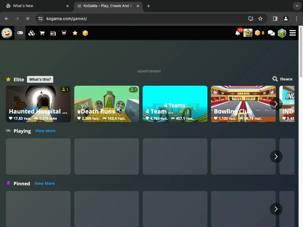Click the What's this? button
Screen dimensions: 303x227
click(40, 79)
